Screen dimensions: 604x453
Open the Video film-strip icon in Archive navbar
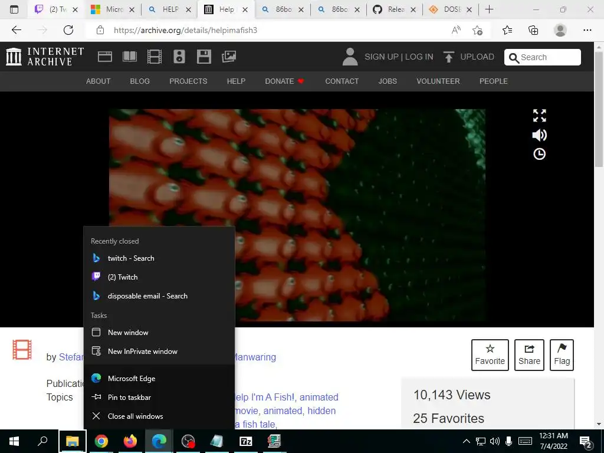[155, 57]
